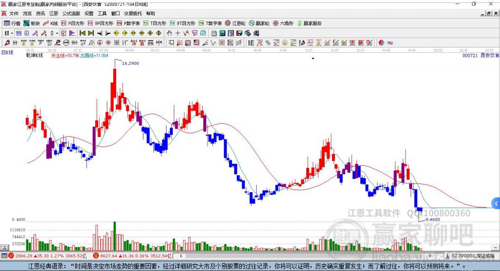This screenshot has height=271, width=500.
Task: Click the jump-to-last-bar icon
Action: [91, 33]
